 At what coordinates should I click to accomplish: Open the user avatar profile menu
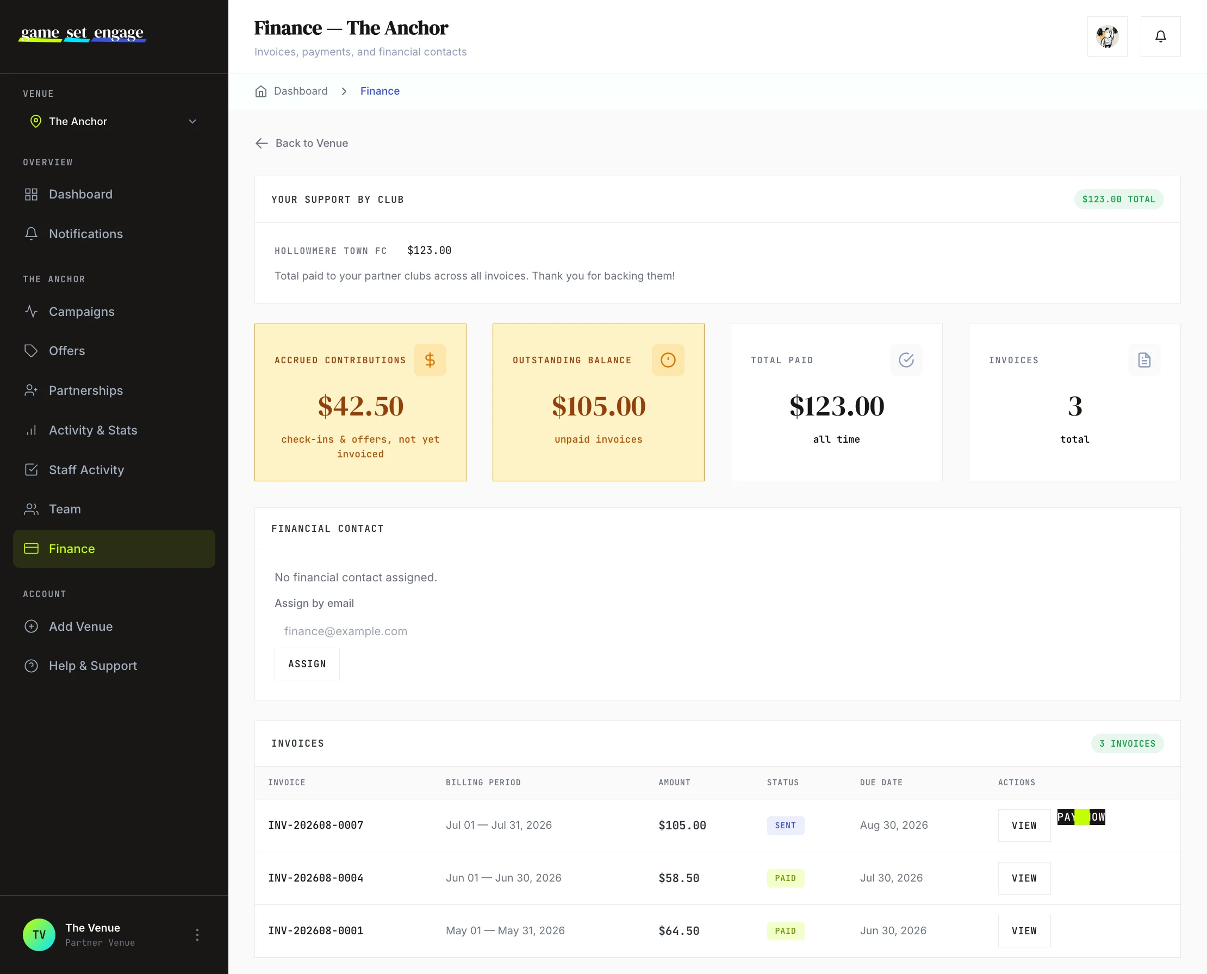(x=1107, y=36)
